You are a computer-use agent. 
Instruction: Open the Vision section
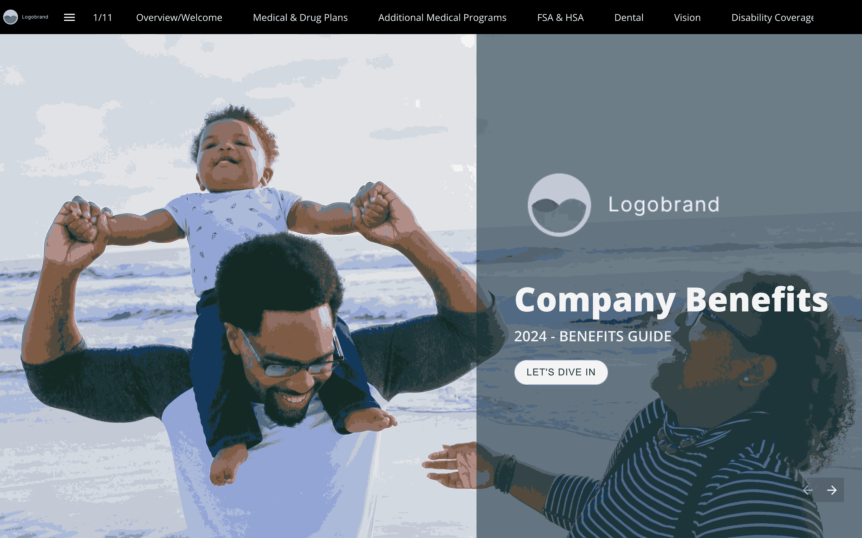687,17
